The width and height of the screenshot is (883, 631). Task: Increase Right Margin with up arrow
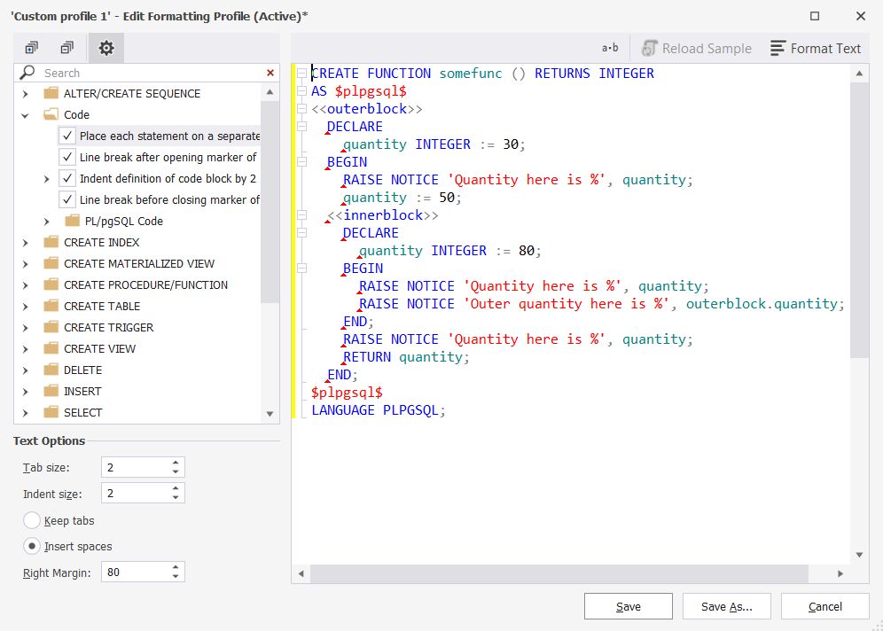176,567
